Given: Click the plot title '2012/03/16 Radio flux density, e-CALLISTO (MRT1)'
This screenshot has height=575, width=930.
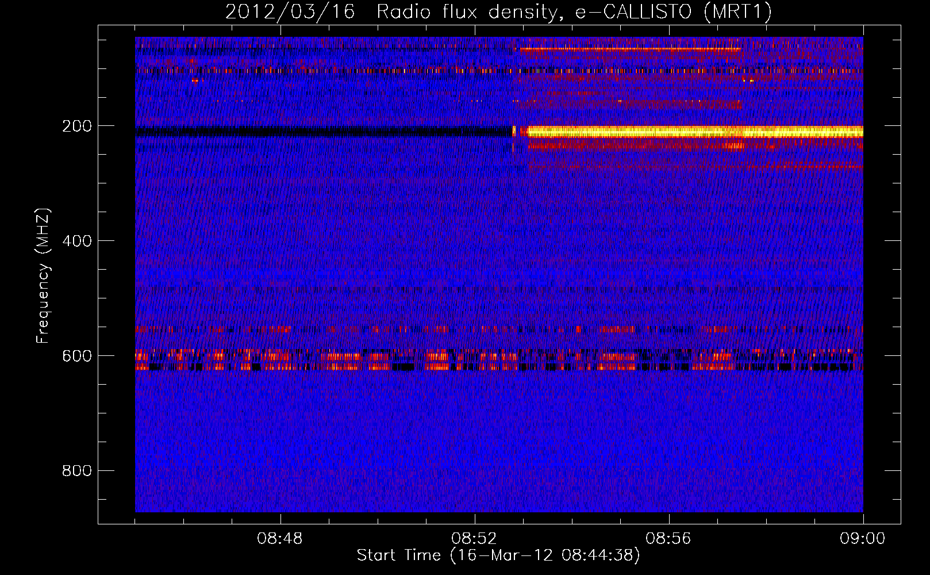Looking at the screenshot, I should [498, 11].
